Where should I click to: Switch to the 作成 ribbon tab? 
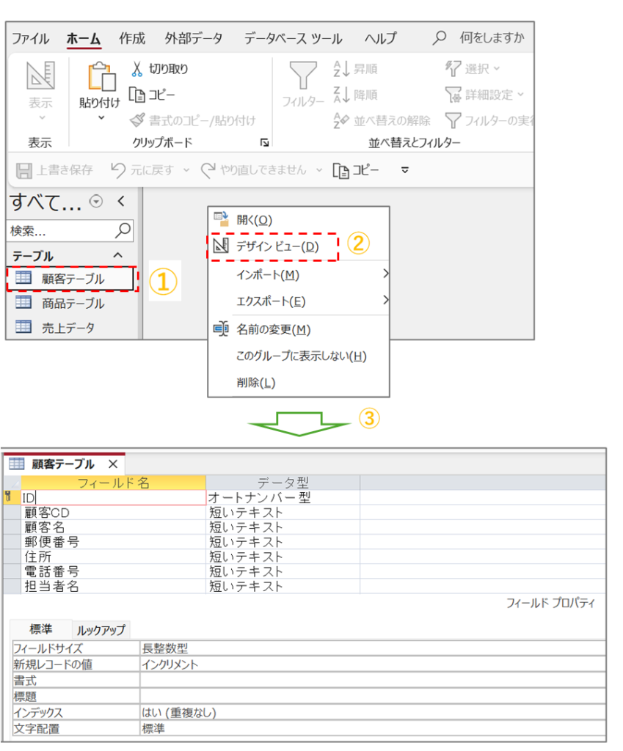(132, 38)
